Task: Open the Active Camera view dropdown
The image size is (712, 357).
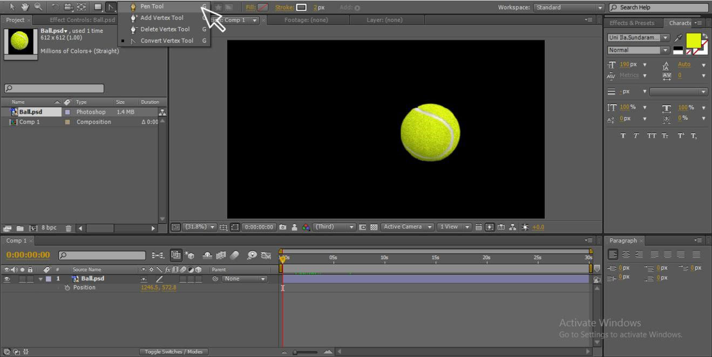Action: pyautogui.click(x=409, y=227)
